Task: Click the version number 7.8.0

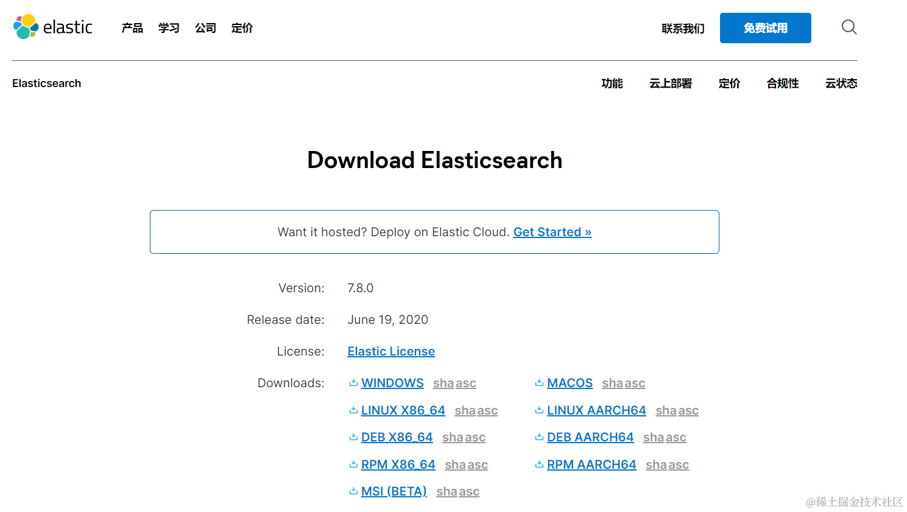Action: pos(361,288)
